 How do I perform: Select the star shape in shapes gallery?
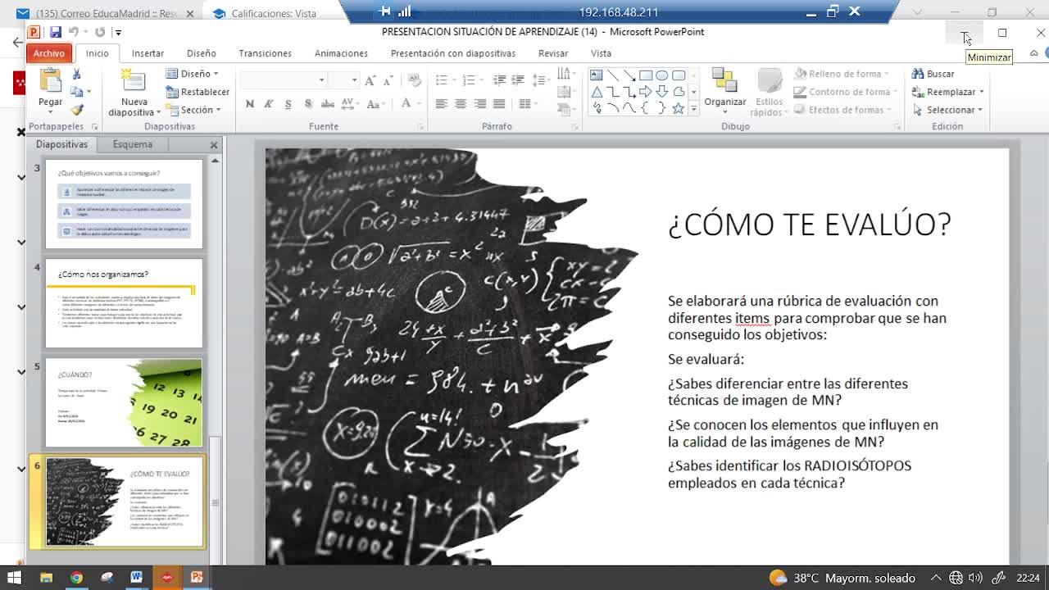pos(678,108)
